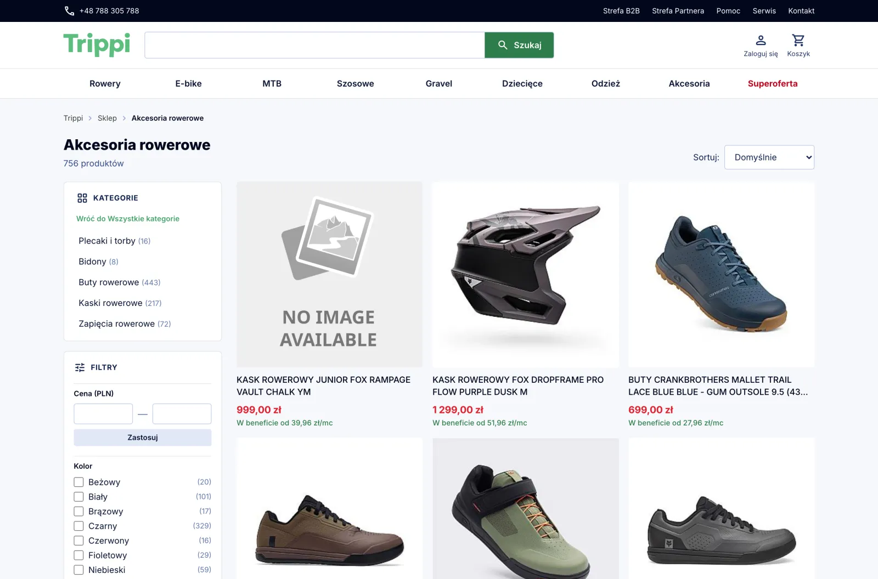This screenshot has height=579, width=878.
Task: Open the Kontakt top link
Action: 801,11
